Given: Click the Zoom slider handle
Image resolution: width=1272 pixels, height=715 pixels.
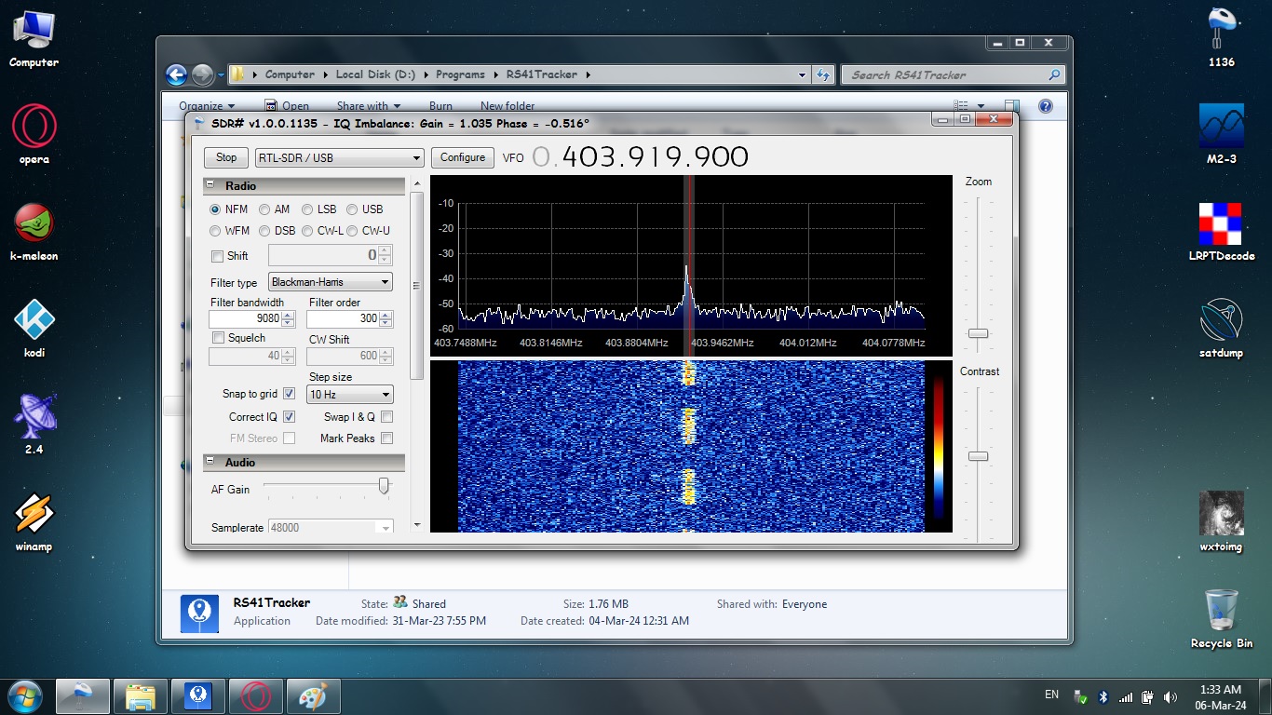Looking at the screenshot, I should click(978, 333).
